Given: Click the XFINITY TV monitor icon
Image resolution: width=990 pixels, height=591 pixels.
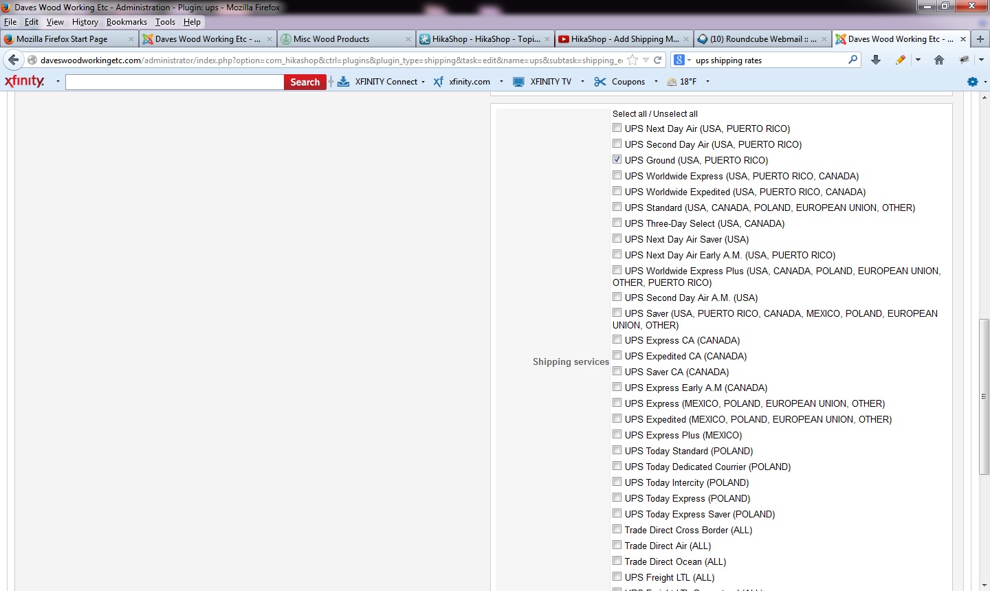Looking at the screenshot, I should pyautogui.click(x=518, y=82).
